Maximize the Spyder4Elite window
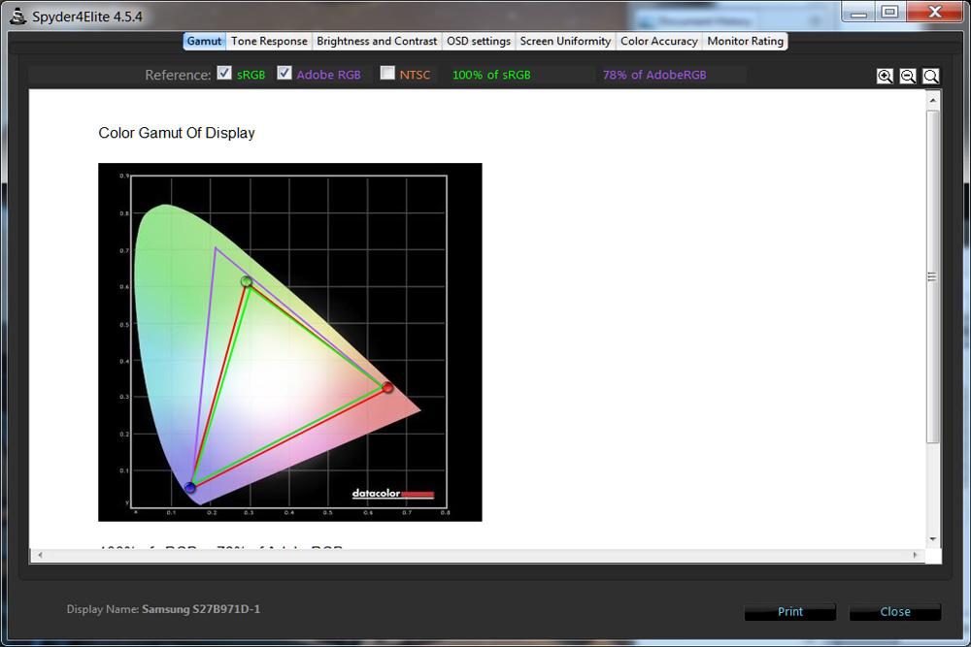971x647 pixels. coord(889,13)
